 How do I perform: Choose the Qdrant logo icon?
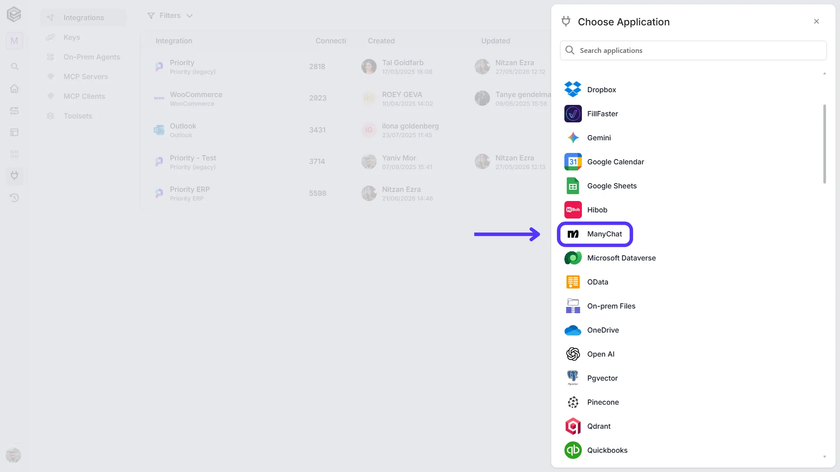pyautogui.click(x=573, y=426)
